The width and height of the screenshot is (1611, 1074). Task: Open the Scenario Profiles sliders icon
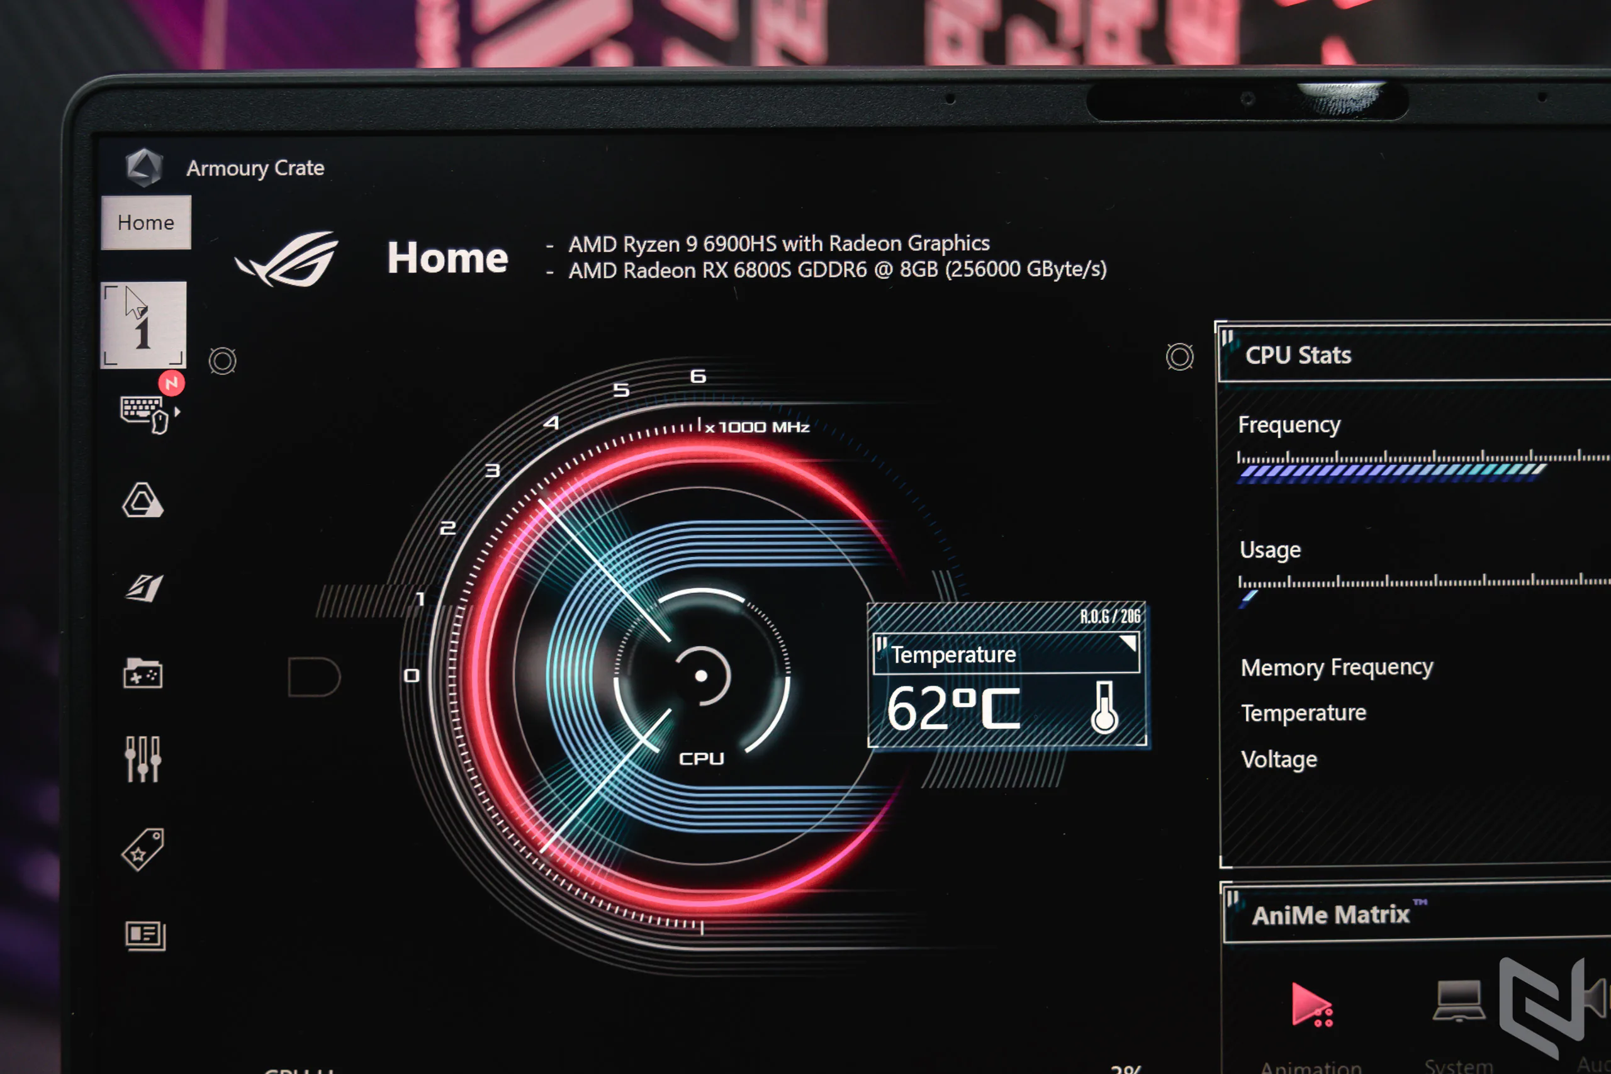pyautogui.click(x=143, y=759)
